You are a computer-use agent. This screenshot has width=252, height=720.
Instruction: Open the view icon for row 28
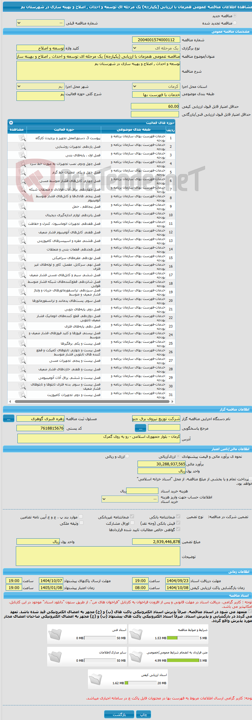(x=22, y=369)
